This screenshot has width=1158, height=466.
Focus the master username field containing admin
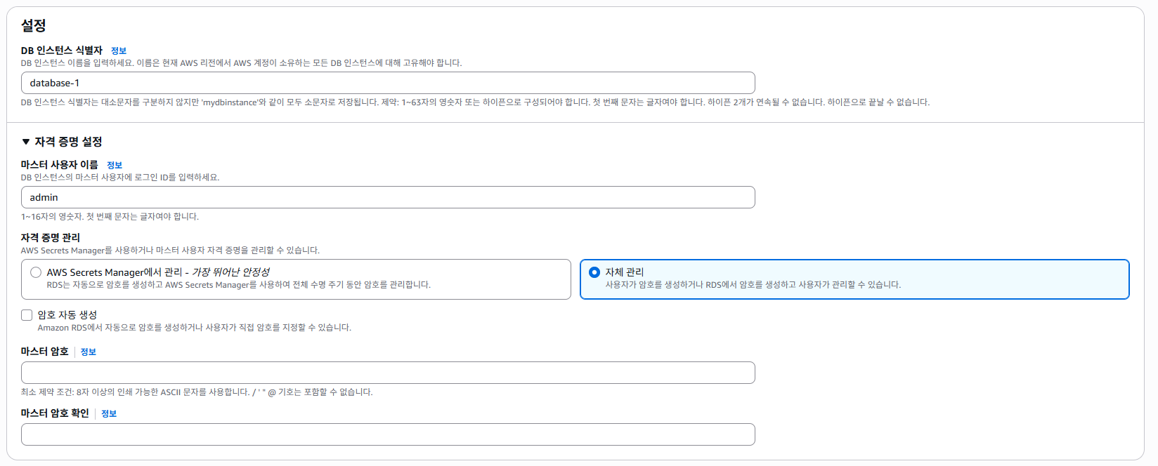pos(388,197)
